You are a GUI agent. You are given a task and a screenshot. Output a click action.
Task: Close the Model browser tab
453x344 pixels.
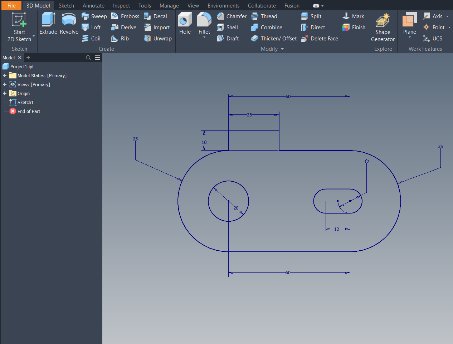click(20, 58)
